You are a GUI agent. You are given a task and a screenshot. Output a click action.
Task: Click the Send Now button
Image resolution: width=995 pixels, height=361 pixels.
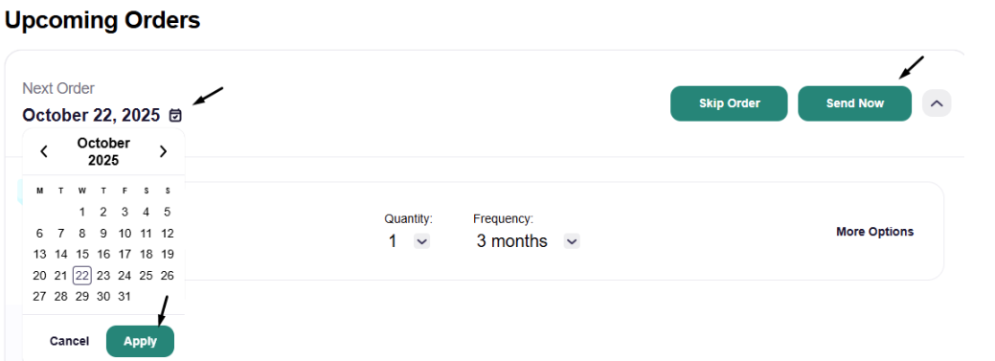(855, 103)
